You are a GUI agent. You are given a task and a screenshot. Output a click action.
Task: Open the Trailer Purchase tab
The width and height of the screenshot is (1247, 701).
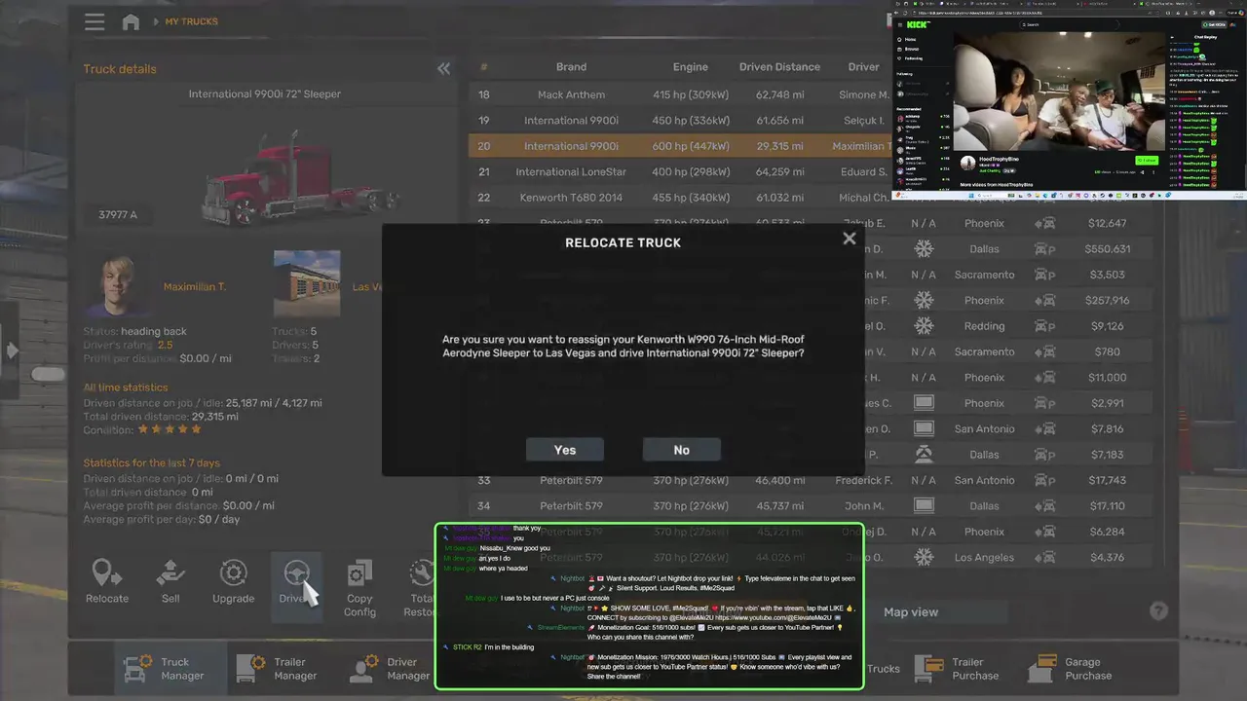pos(956,669)
